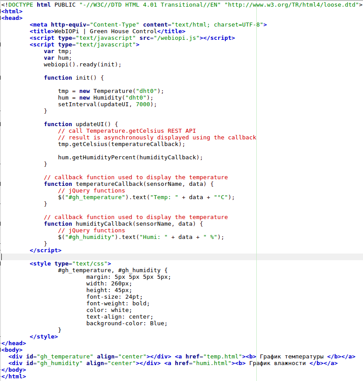Click the 'var tmp;' declaration
This screenshot has width=363, height=381.
tap(58, 51)
